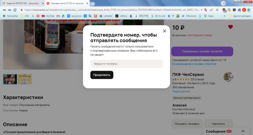253x135 pixels.
Task: Open the address bar dropdown arrow
Action: 202,10
